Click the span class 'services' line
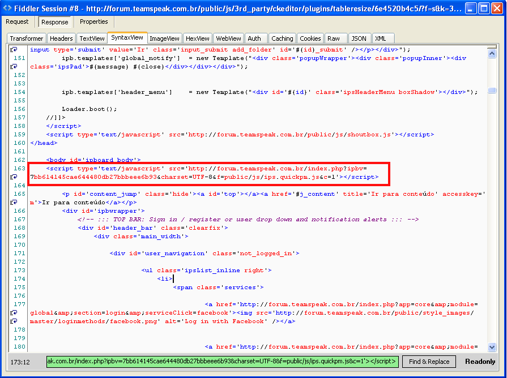The width and height of the screenshot is (507, 378). [x=218, y=287]
